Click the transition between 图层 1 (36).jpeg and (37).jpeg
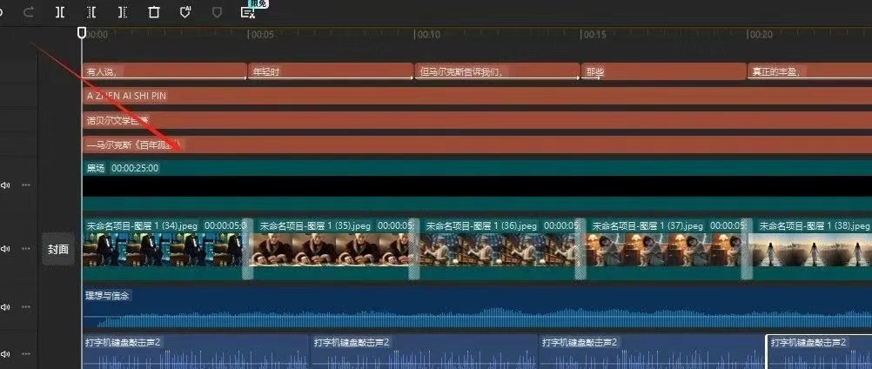 [x=580, y=249]
